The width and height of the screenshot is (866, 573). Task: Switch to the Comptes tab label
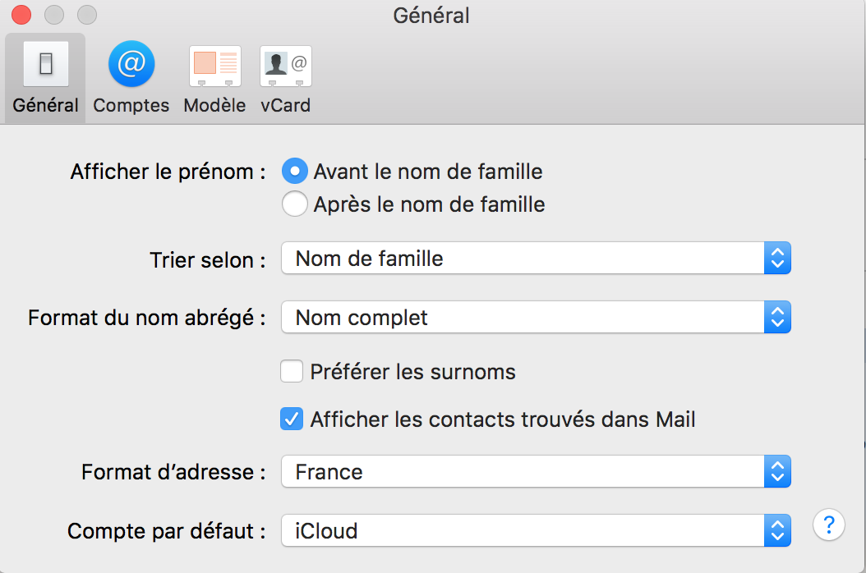click(x=131, y=105)
